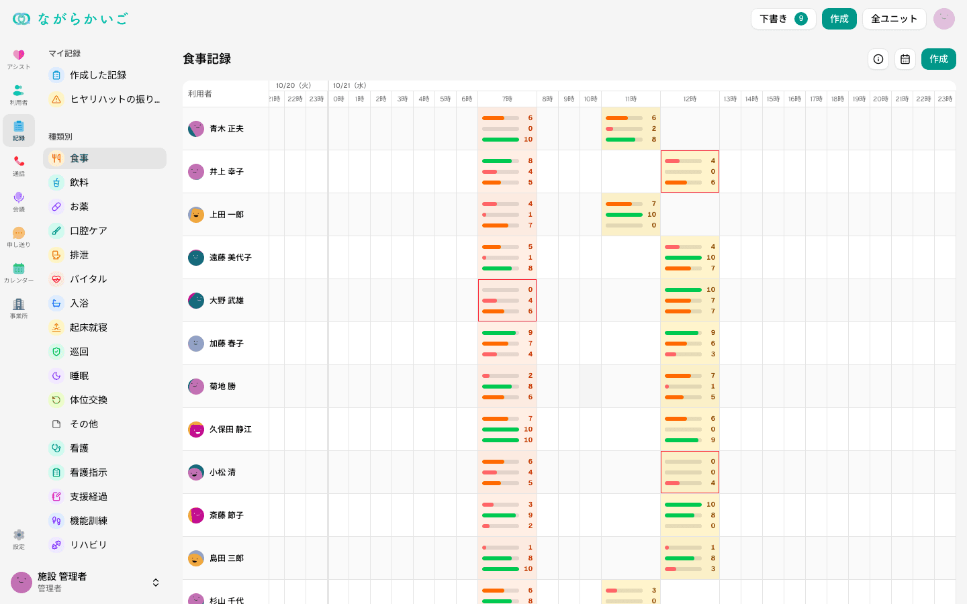Select 飲料 record type
Viewport: 967px width, 604px height.
pos(105,183)
